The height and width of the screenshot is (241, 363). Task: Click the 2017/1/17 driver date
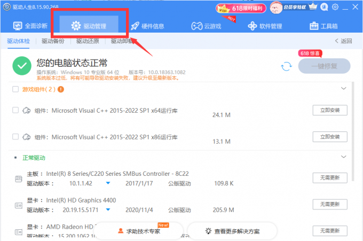tap(139, 183)
